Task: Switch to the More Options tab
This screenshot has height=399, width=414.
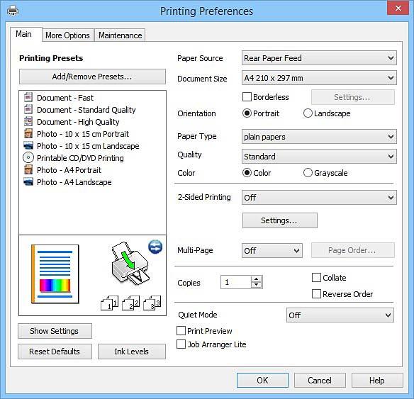Action: tap(67, 35)
